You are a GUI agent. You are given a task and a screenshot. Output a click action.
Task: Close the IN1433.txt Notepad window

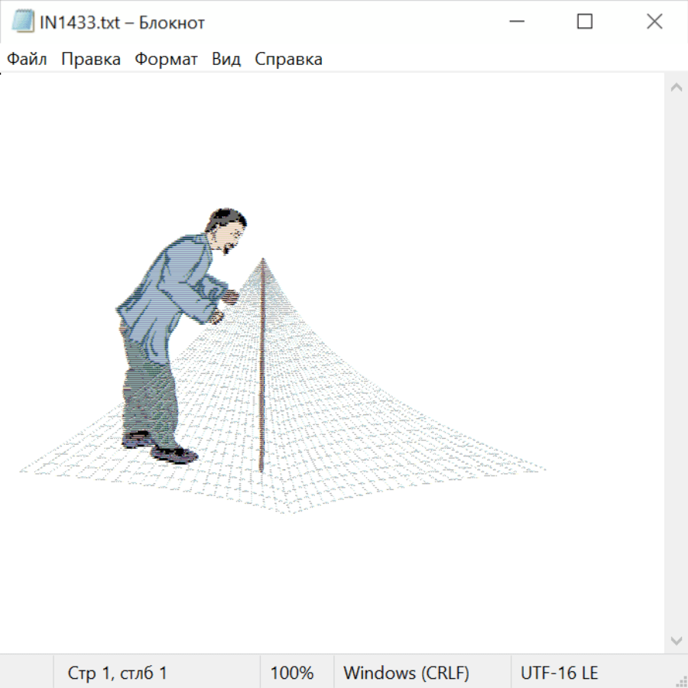[654, 22]
